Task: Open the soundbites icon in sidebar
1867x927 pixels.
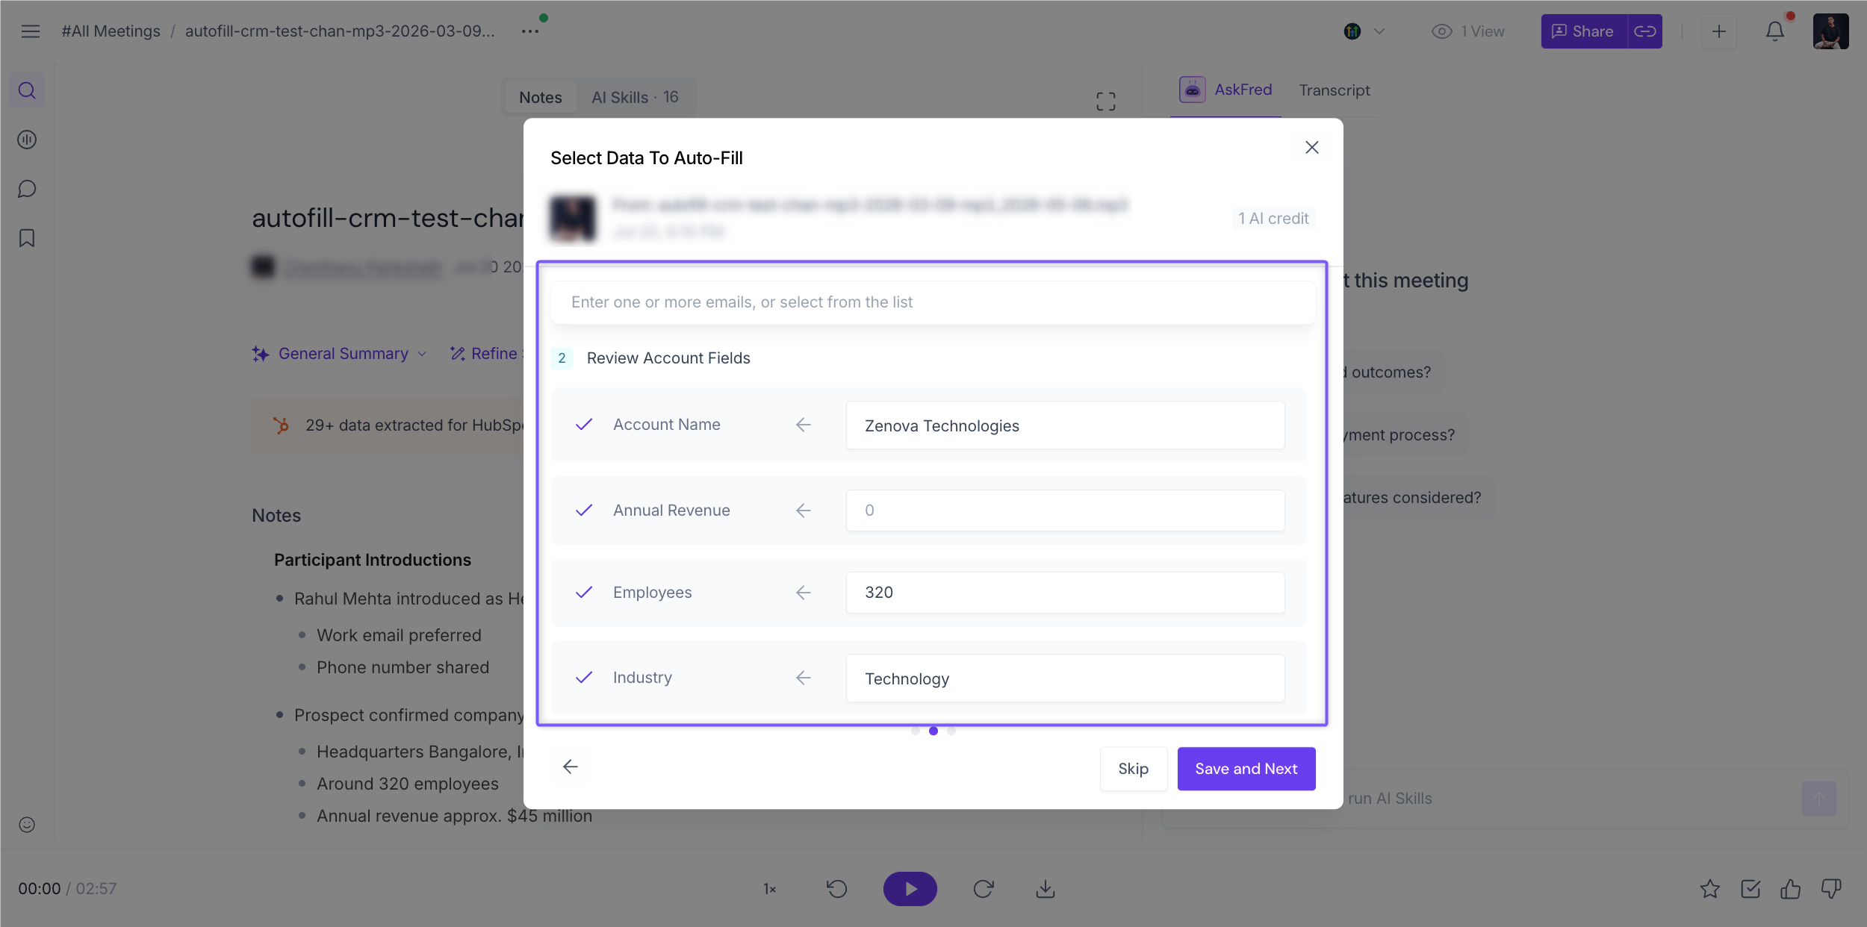Action: (27, 140)
